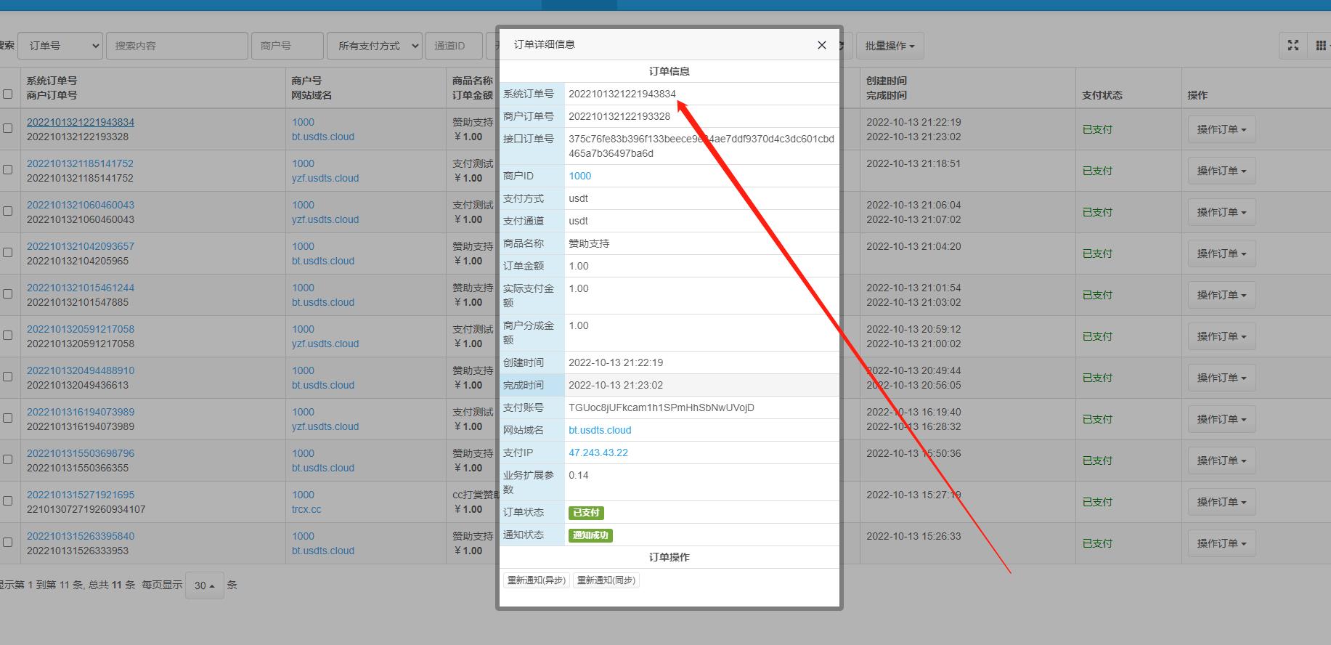The image size is (1331, 645).
Task: Open 操作订单 for the 21:04:20 order
Action: [x=1221, y=253]
